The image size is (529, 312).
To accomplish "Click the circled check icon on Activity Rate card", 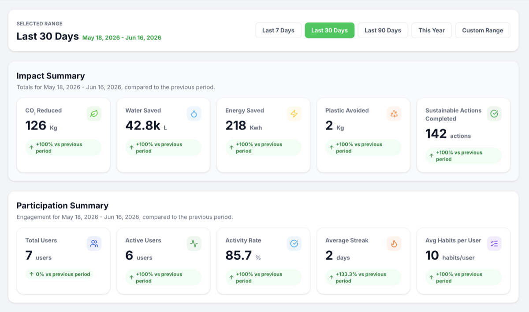I will (x=294, y=243).
